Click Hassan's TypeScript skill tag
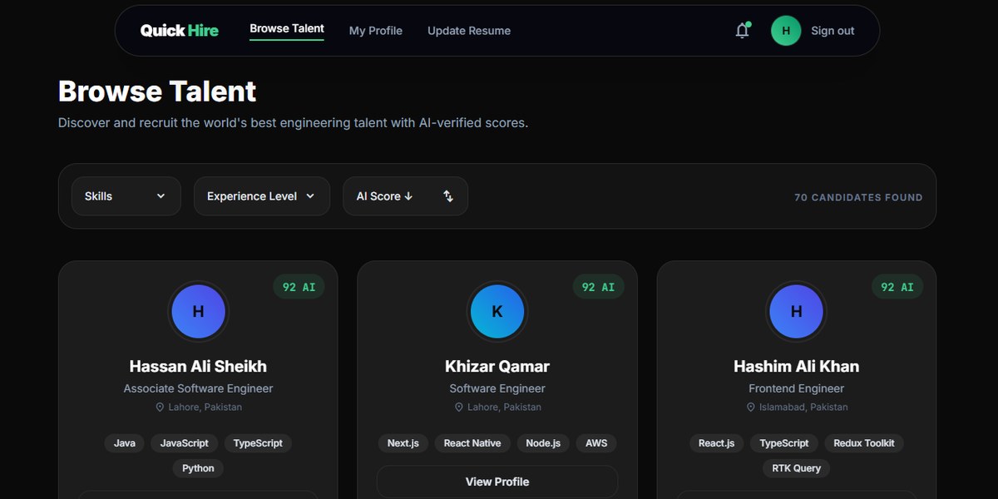Image resolution: width=998 pixels, height=499 pixels. pyautogui.click(x=258, y=443)
